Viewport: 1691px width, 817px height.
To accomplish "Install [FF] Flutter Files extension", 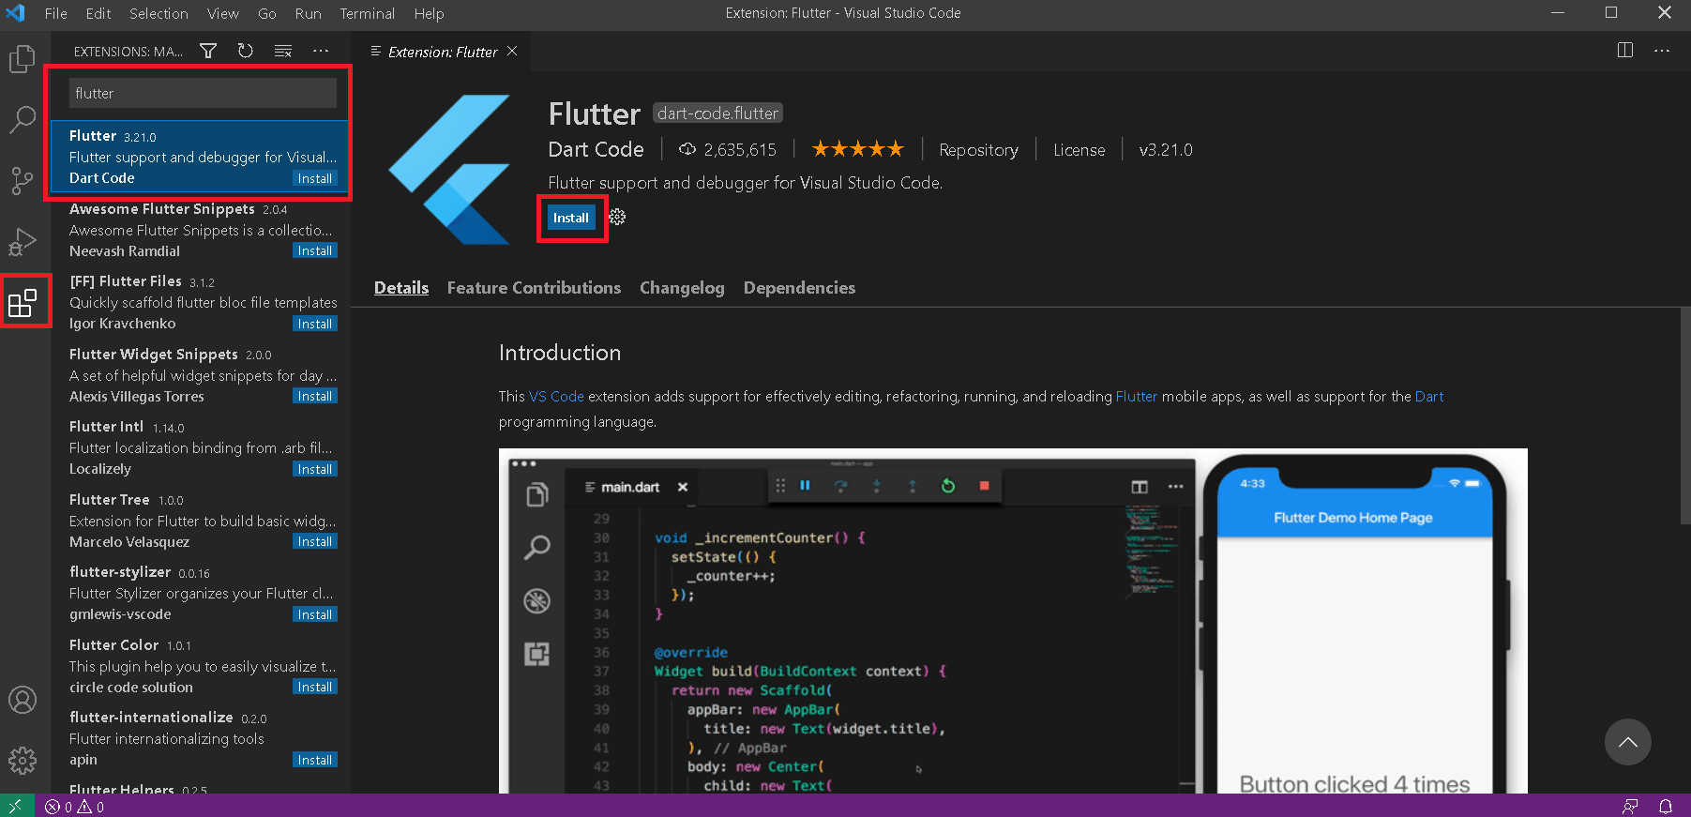I will coord(314,324).
